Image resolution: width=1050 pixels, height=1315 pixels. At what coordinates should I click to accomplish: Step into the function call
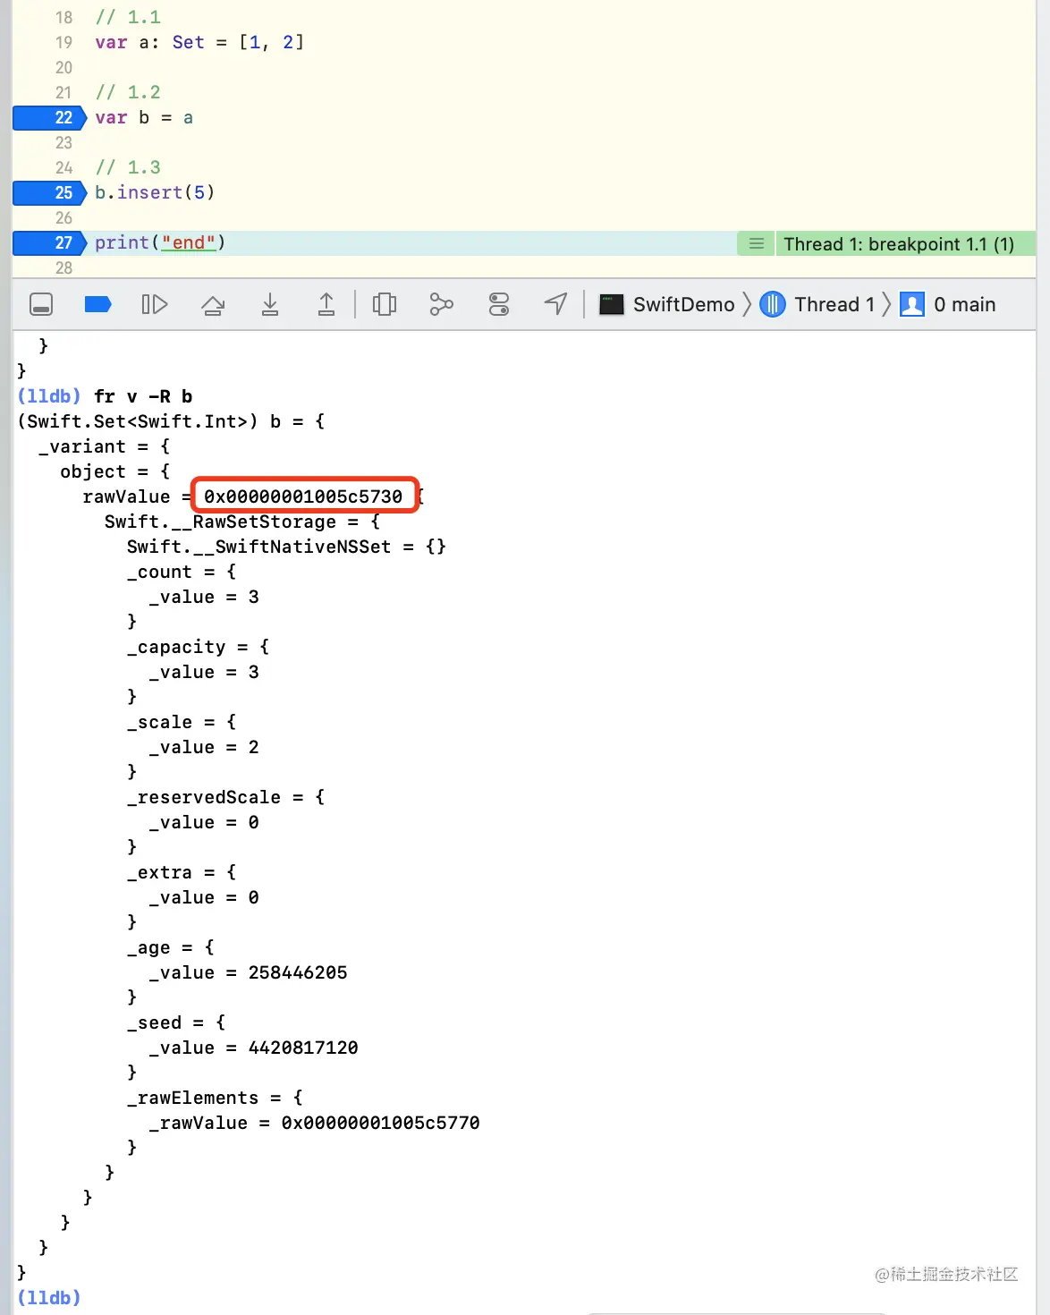click(270, 305)
